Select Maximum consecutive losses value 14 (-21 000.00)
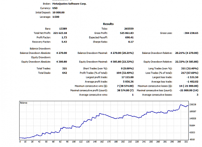The width and height of the screenshot is (202, 147). (189, 86)
